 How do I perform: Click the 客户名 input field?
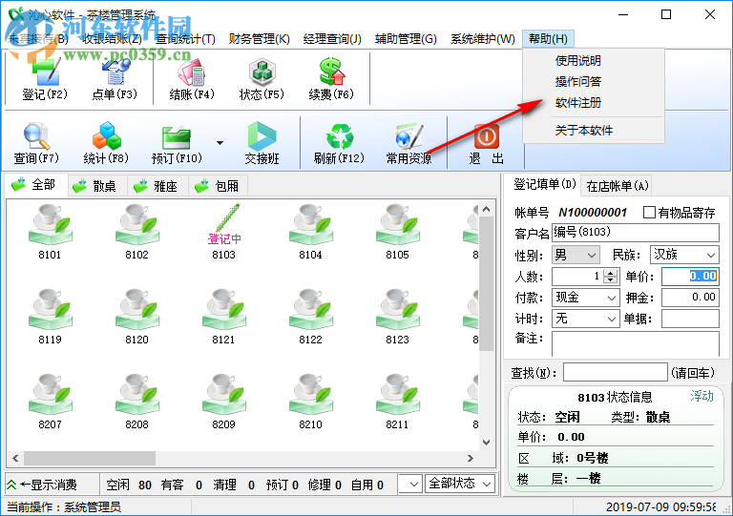coord(636,233)
